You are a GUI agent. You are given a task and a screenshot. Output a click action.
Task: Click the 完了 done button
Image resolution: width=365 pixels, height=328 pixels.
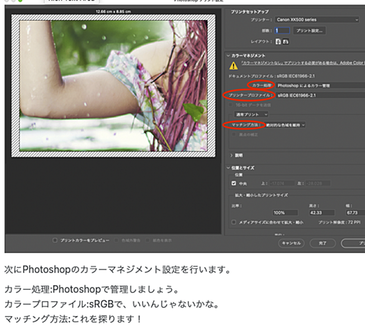pyautogui.click(x=323, y=243)
